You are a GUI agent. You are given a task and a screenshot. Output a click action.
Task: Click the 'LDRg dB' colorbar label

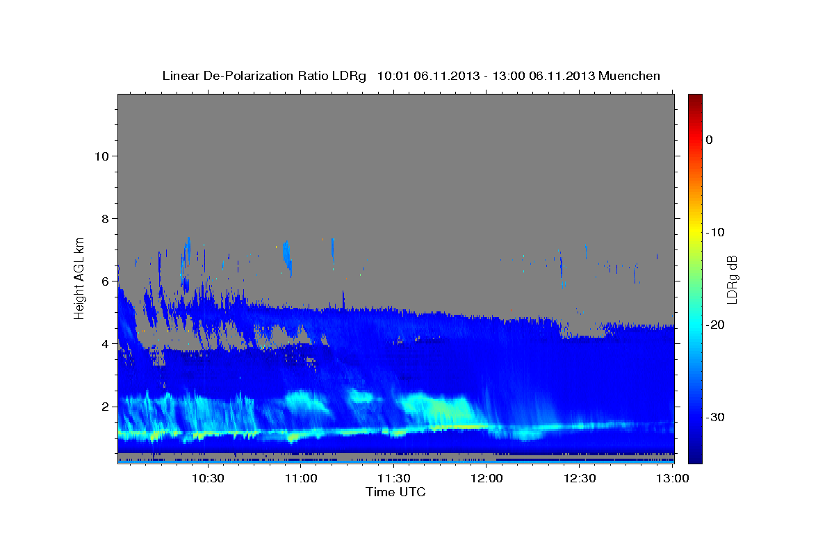(x=732, y=279)
